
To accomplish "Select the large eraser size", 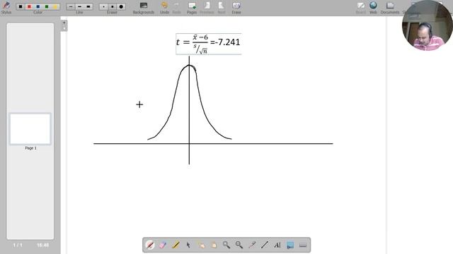I will tap(121, 6).
